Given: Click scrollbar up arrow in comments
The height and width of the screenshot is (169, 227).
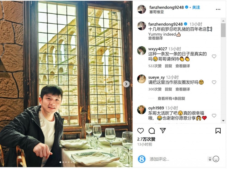Looking at the screenshot, I should coord(223,21).
